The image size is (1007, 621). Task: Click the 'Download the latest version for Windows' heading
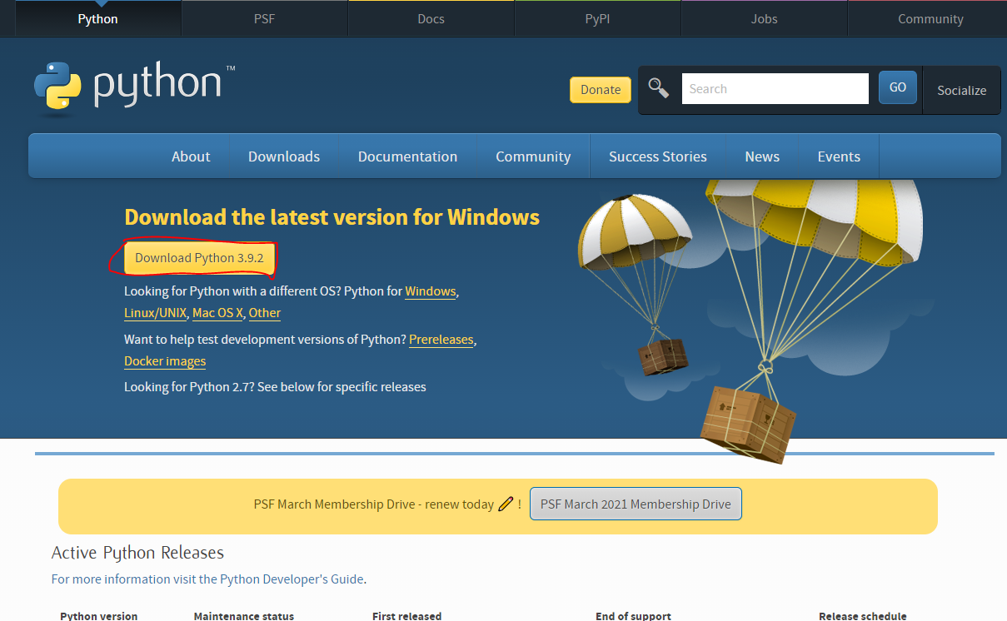[x=332, y=217]
